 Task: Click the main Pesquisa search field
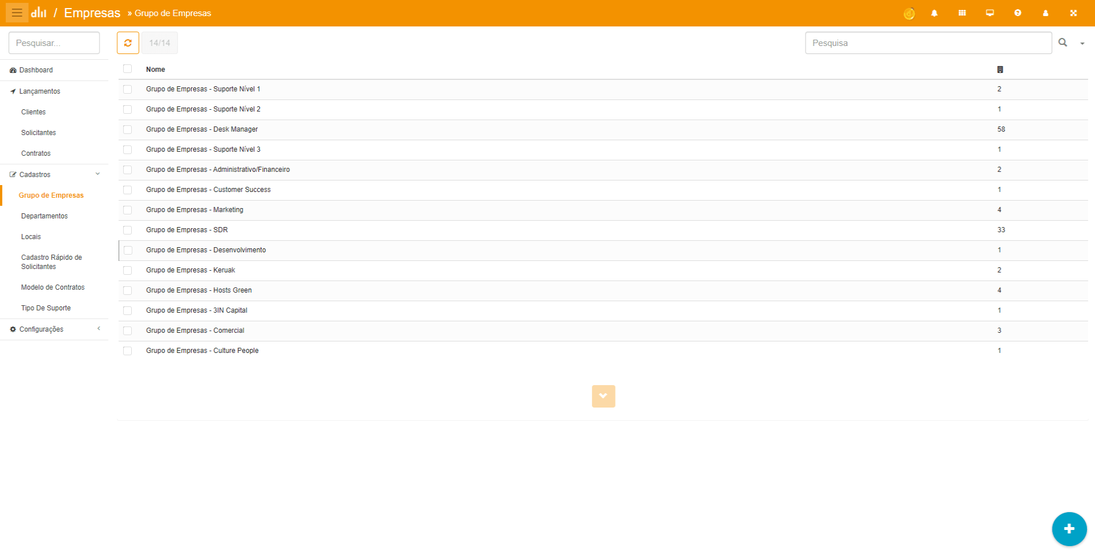928,43
